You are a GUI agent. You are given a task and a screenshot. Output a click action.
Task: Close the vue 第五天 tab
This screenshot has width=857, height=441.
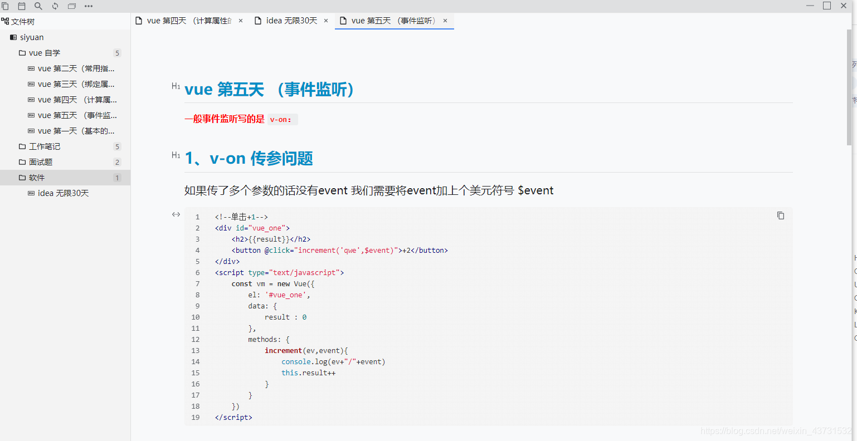click(445, 21)
